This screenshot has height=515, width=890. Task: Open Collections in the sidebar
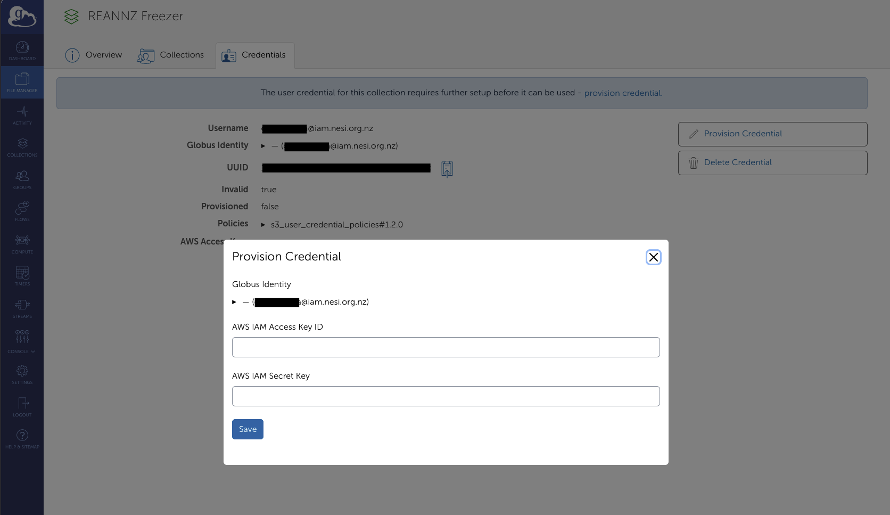pos(22,148)
